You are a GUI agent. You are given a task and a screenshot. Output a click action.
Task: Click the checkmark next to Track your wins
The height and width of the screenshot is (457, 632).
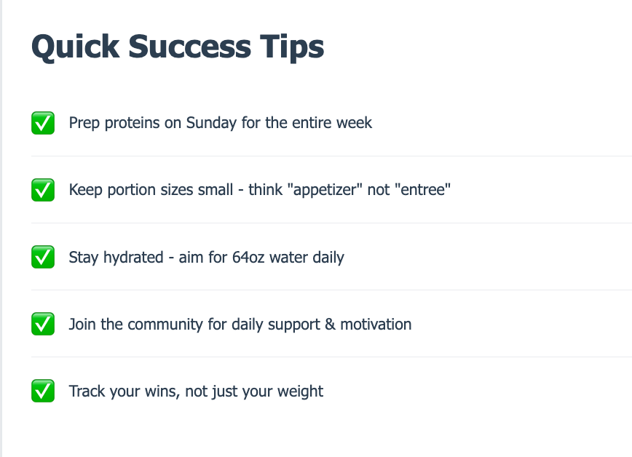tap(43, 391)
